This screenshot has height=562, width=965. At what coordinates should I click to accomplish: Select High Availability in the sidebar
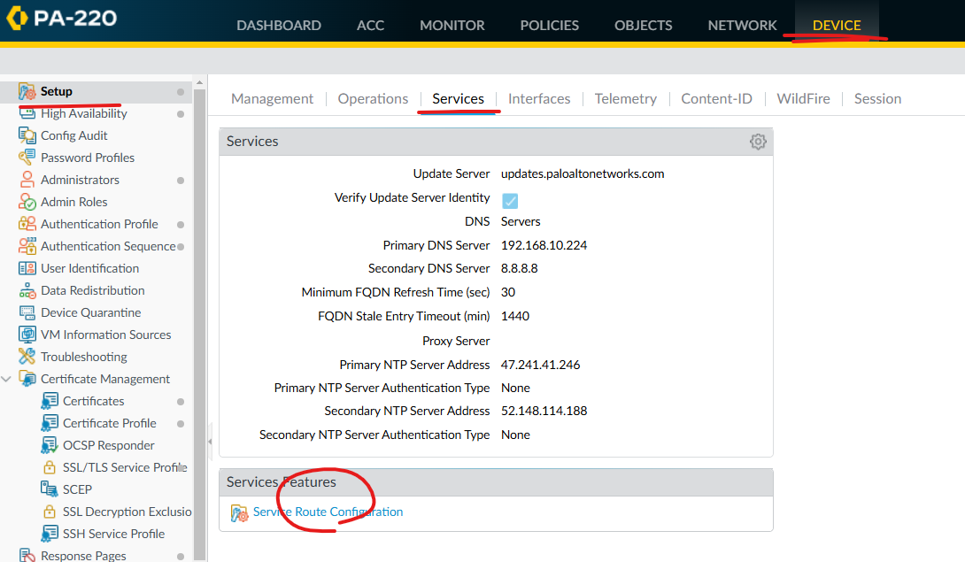[x=84, y=113]
